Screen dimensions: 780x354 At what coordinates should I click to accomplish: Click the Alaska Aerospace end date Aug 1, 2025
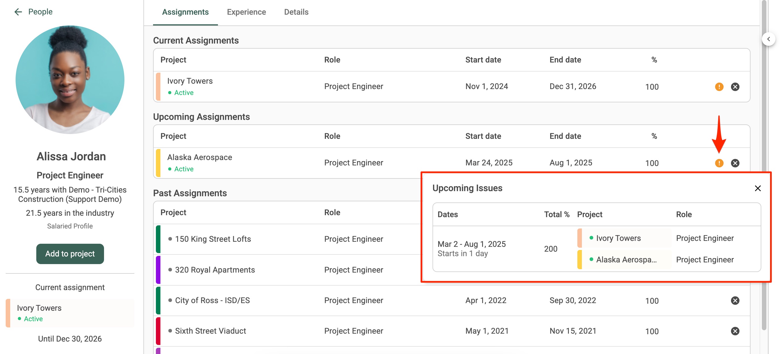tap(571, 163)
